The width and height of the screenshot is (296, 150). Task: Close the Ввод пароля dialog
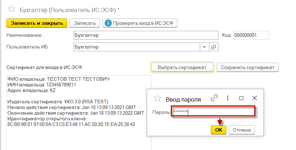(255, 98)
